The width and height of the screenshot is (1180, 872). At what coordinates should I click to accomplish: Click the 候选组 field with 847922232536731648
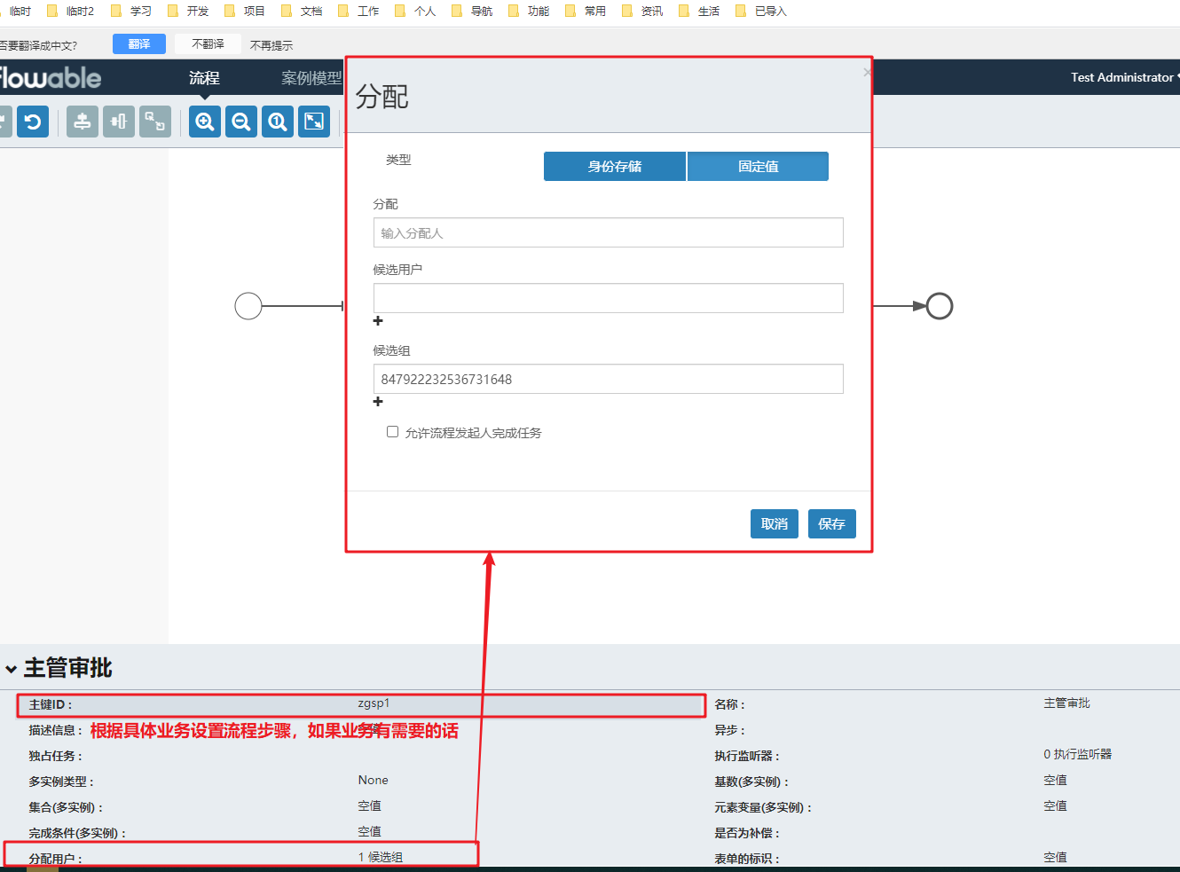coord(609,379)
